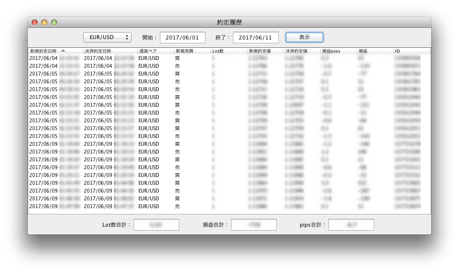Click the 損益 column header
459x273 pixels.
coord(375,51)
